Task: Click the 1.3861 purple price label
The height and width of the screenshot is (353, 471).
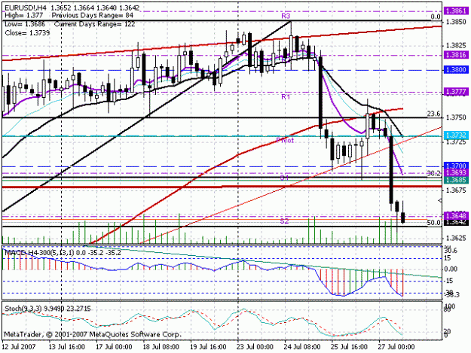Action: pyautogui.click(x=456, y=11)
